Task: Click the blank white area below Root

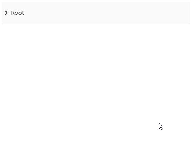Action: click(x=96, y=86)
